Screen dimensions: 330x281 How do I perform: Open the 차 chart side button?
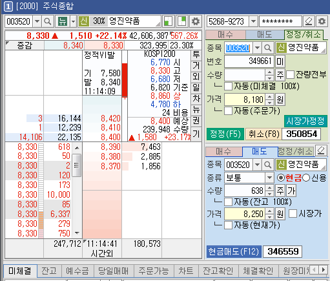click(x=196, y=99)
